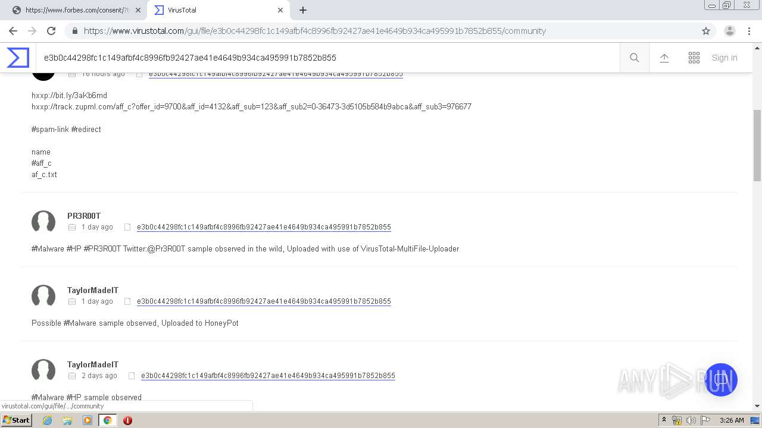Reload the page
This screenshot has width=762, height=428.
tap(51, 31)
